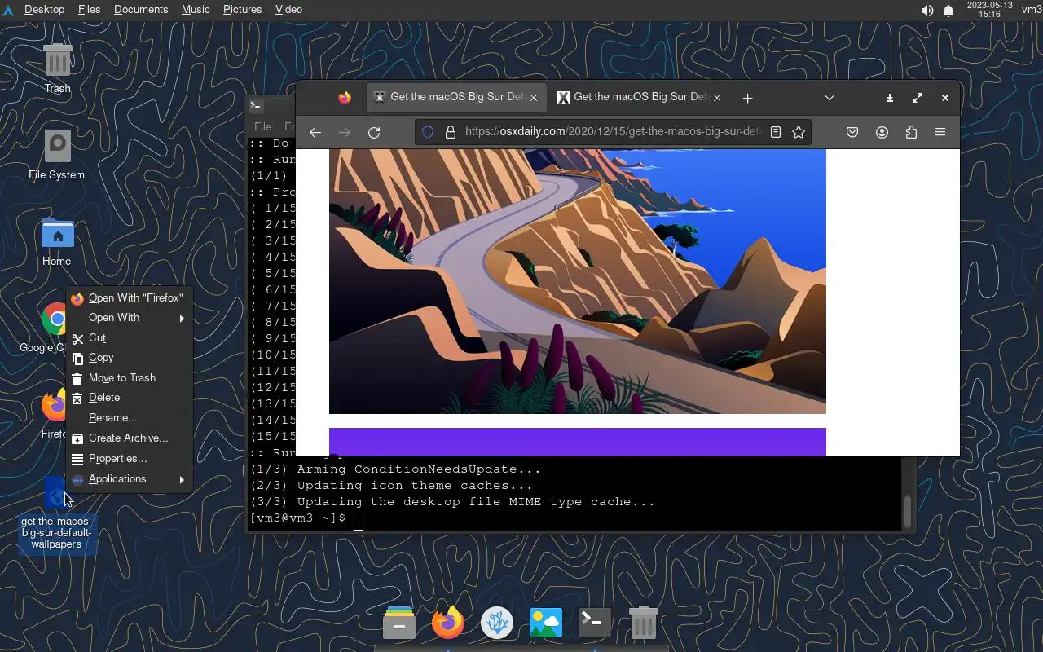Image resolution: width=1043 pixels, height=652 pixels.
Task: Click the vm3 user label
Action: click(x=1031, y=10)
